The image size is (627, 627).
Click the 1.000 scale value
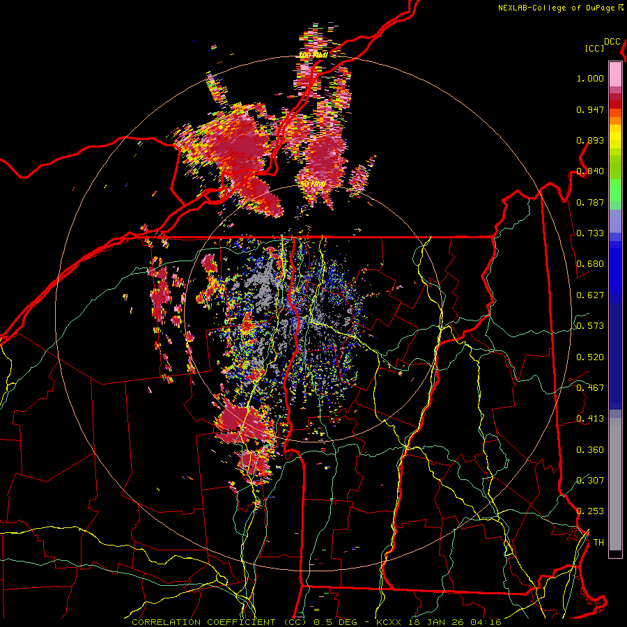pos(590,78)
